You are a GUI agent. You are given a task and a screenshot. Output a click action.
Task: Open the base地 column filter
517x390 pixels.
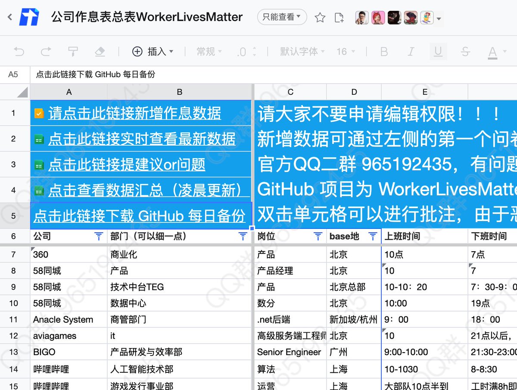pyautogui.click(x=373, y=236)
